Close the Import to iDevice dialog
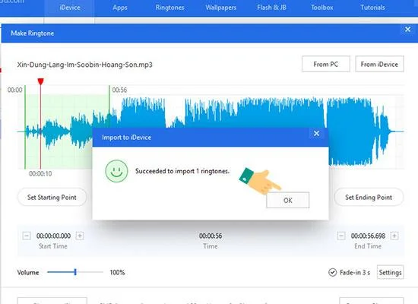Screen dimensions: 418x304 [x=316, y=133]
